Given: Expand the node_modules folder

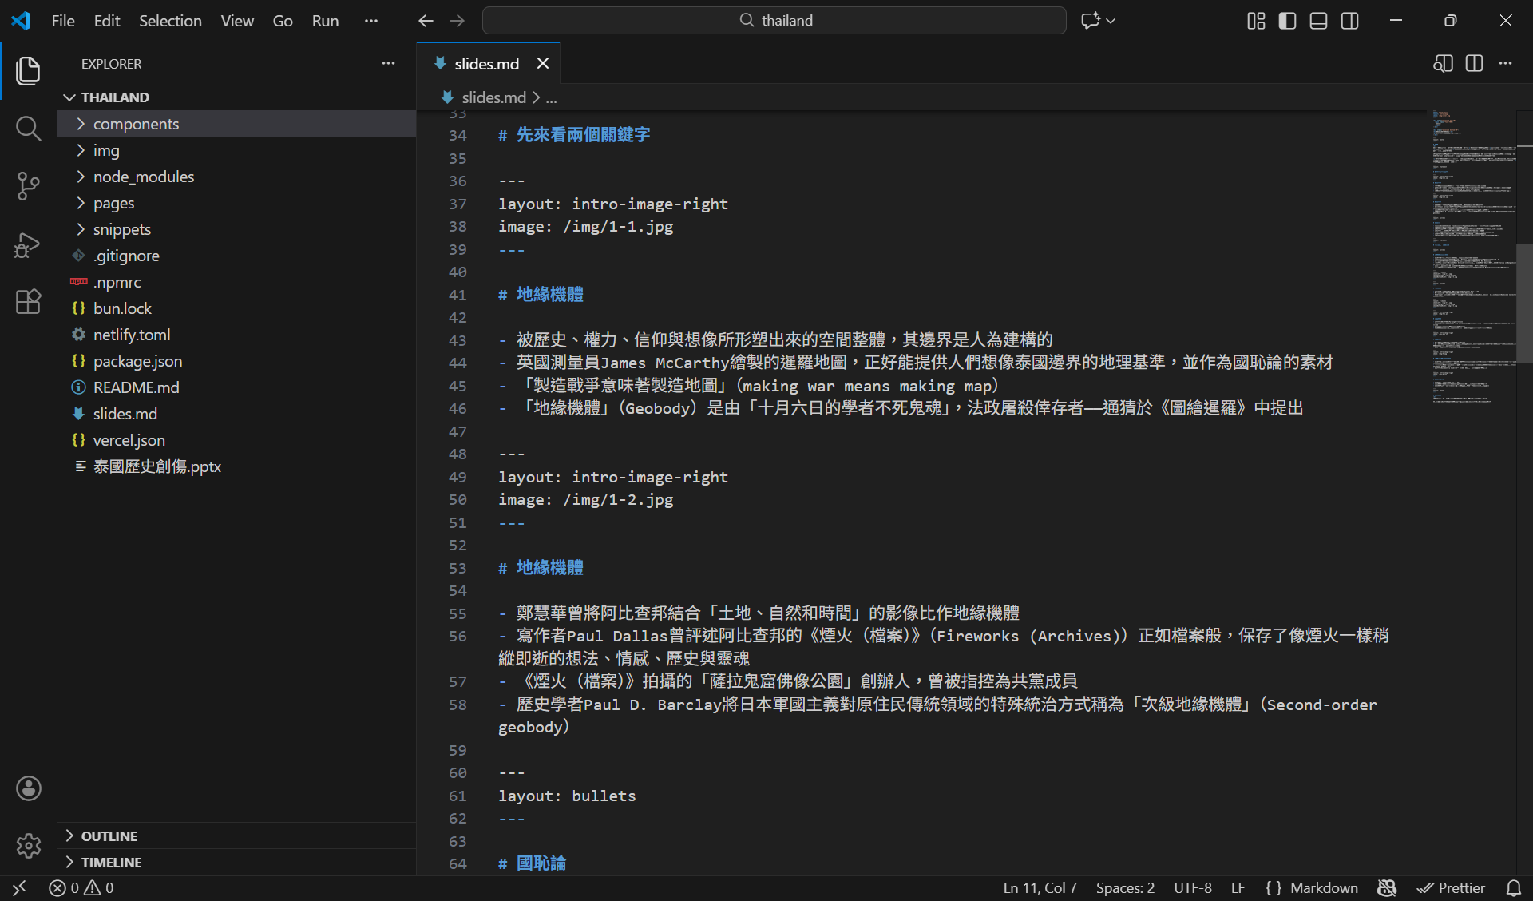Looking at the screenshot, I should pos(144,177).
